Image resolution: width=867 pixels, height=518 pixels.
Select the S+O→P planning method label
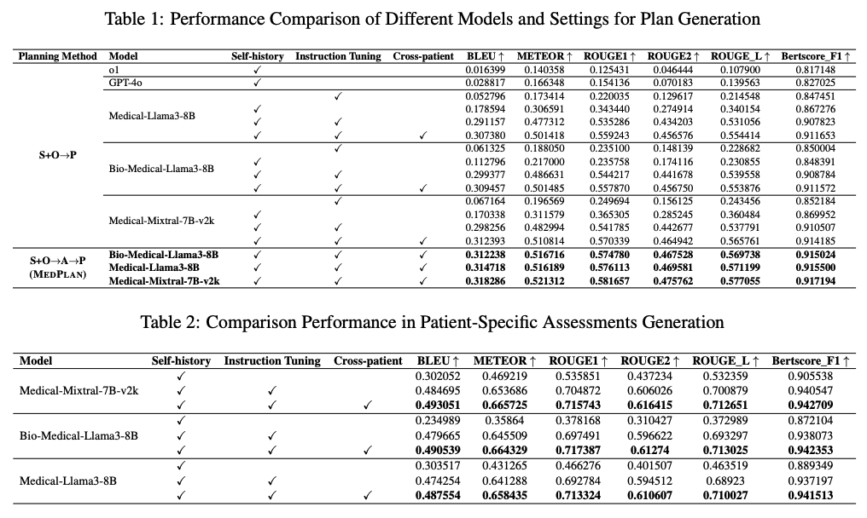tap(57, 156)
